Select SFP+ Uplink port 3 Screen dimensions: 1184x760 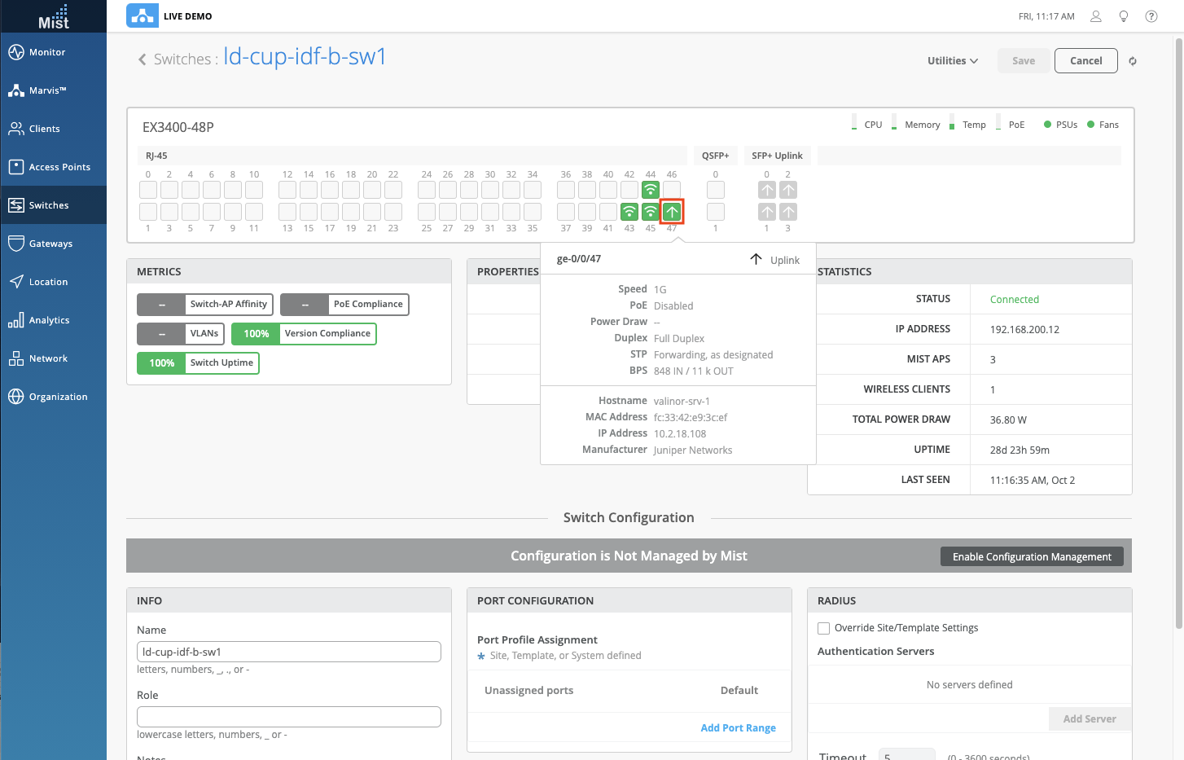pyautogui.click(x=788, y=212)
